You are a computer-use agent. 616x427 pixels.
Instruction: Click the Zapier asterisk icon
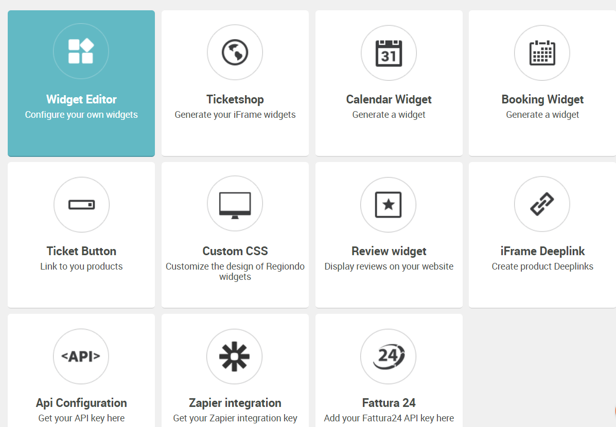pos(235,357)
